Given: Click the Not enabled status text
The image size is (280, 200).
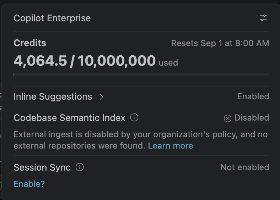Looking at the screenshot, I should 245,167.
